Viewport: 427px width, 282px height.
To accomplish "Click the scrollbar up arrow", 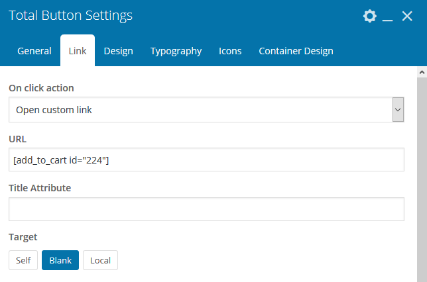I will click(422, 71).
